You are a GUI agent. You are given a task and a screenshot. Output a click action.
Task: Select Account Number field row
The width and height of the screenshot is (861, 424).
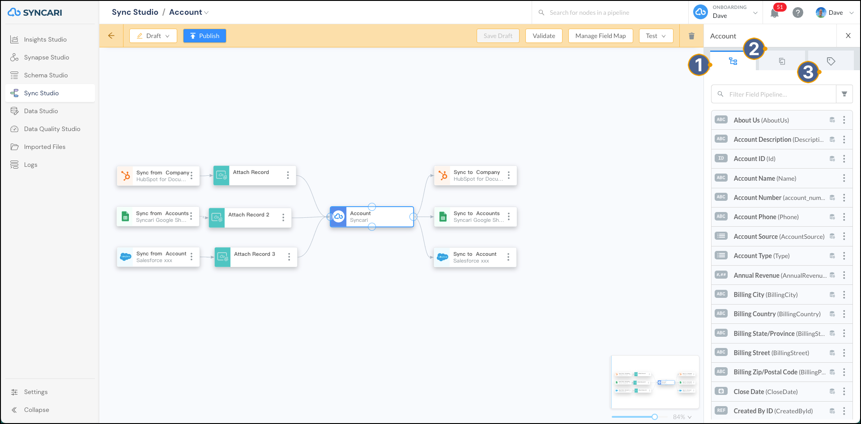pos(782,198)
